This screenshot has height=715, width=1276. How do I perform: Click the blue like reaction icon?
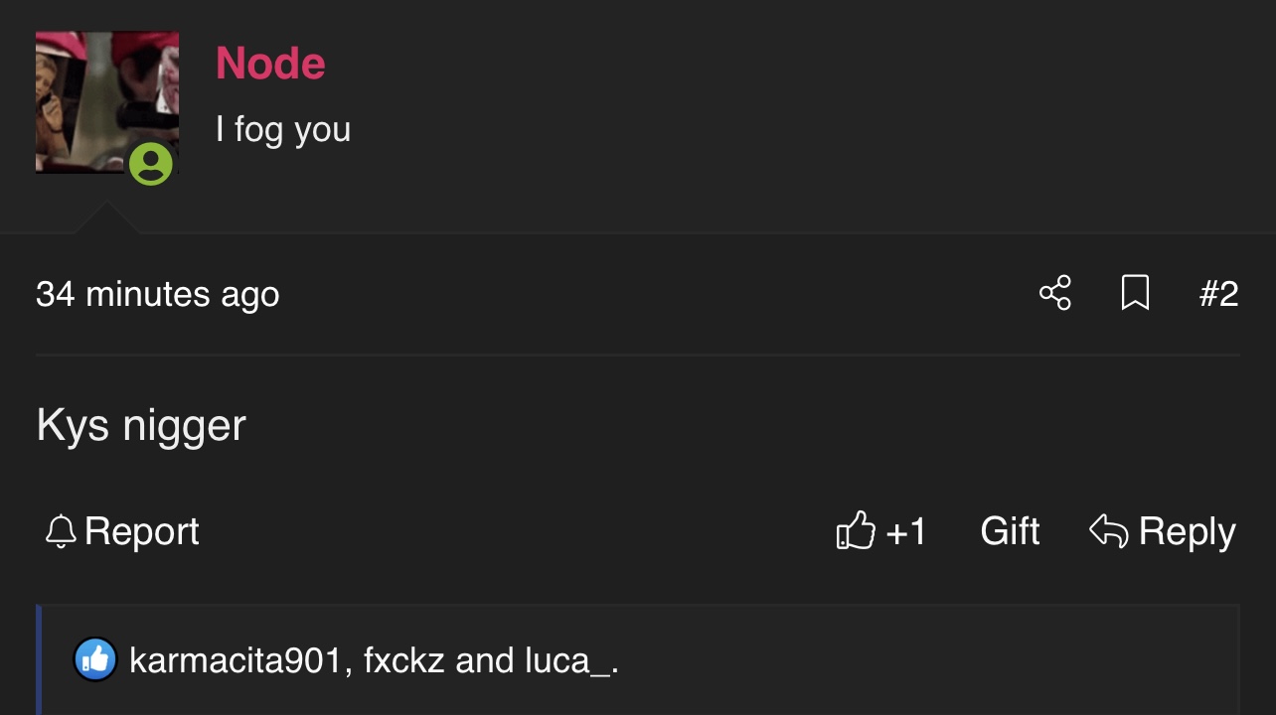click(x=95, y=659)
